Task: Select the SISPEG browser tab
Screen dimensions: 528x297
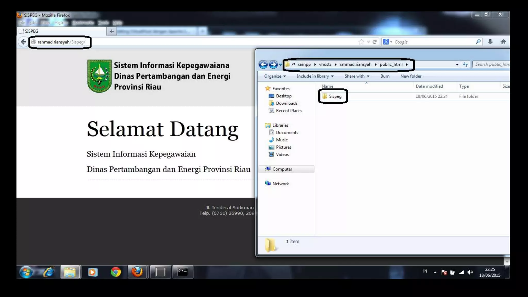Action: click(31, 31)
